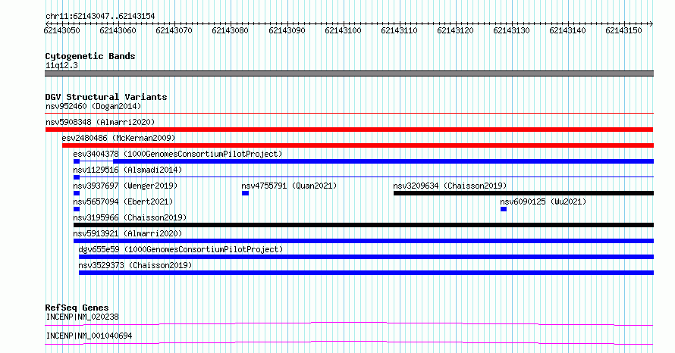The image size is (675, 353).
Task: Click the magenta INCENP NM_001040694 transcript line
Action: coord(349,342)
